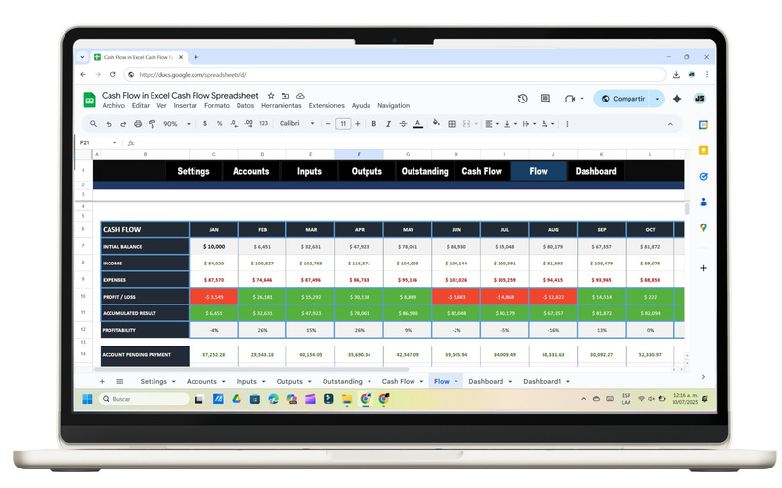Viewport: 782px width, 488px height.
Task: Open the Formato menu
Action: point(217,106)
